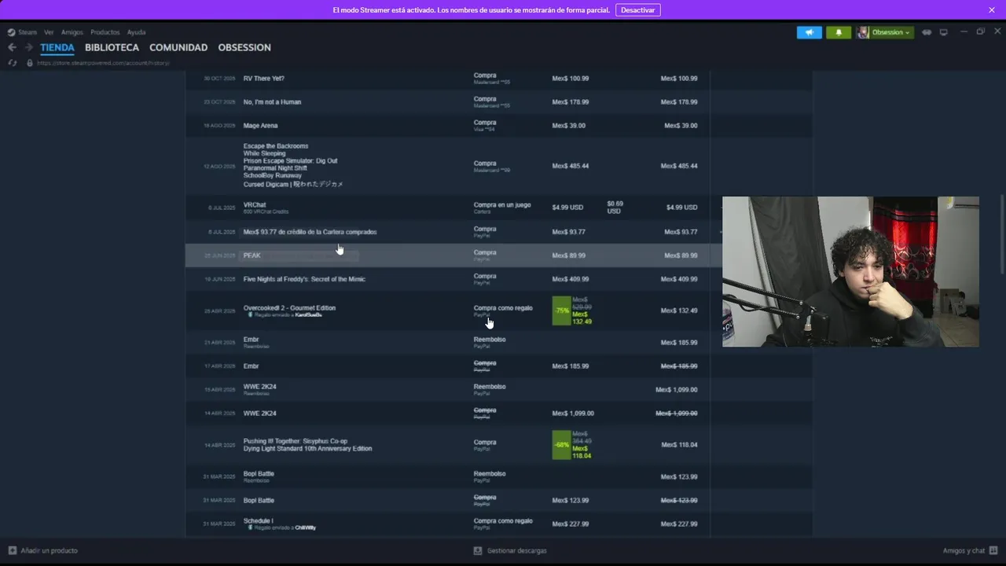Close the Streamer mode banner
This screenshot has height=566, width=1006.
[x=992, y=10]
